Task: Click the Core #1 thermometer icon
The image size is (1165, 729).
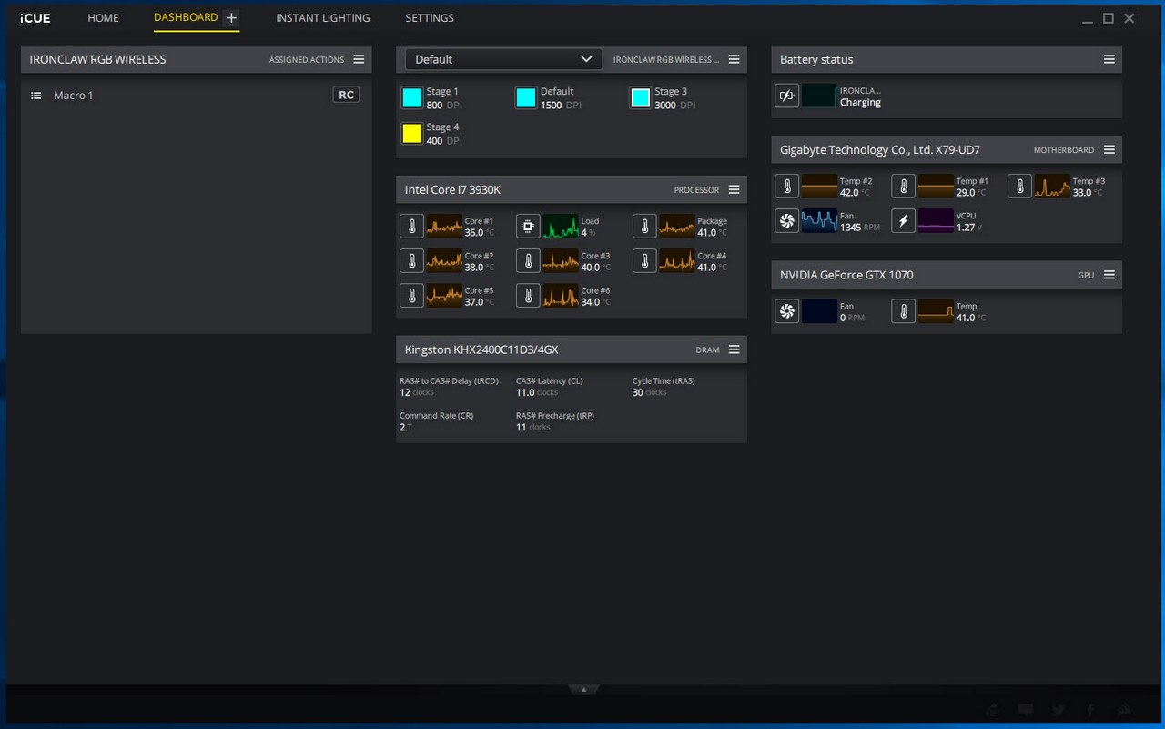Action: coord(411,226)
